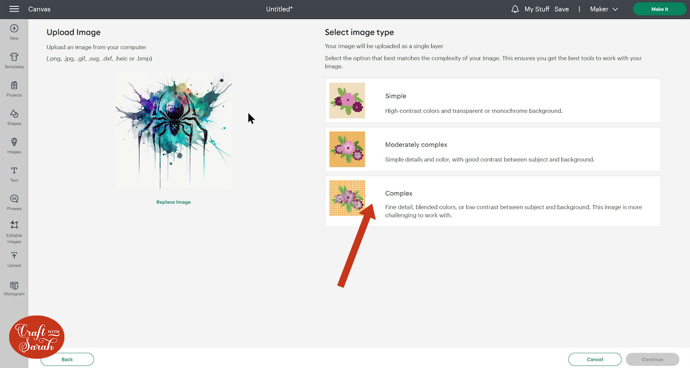
Task: Click the 'Simple details and color' description
Action: coord(490,160)
